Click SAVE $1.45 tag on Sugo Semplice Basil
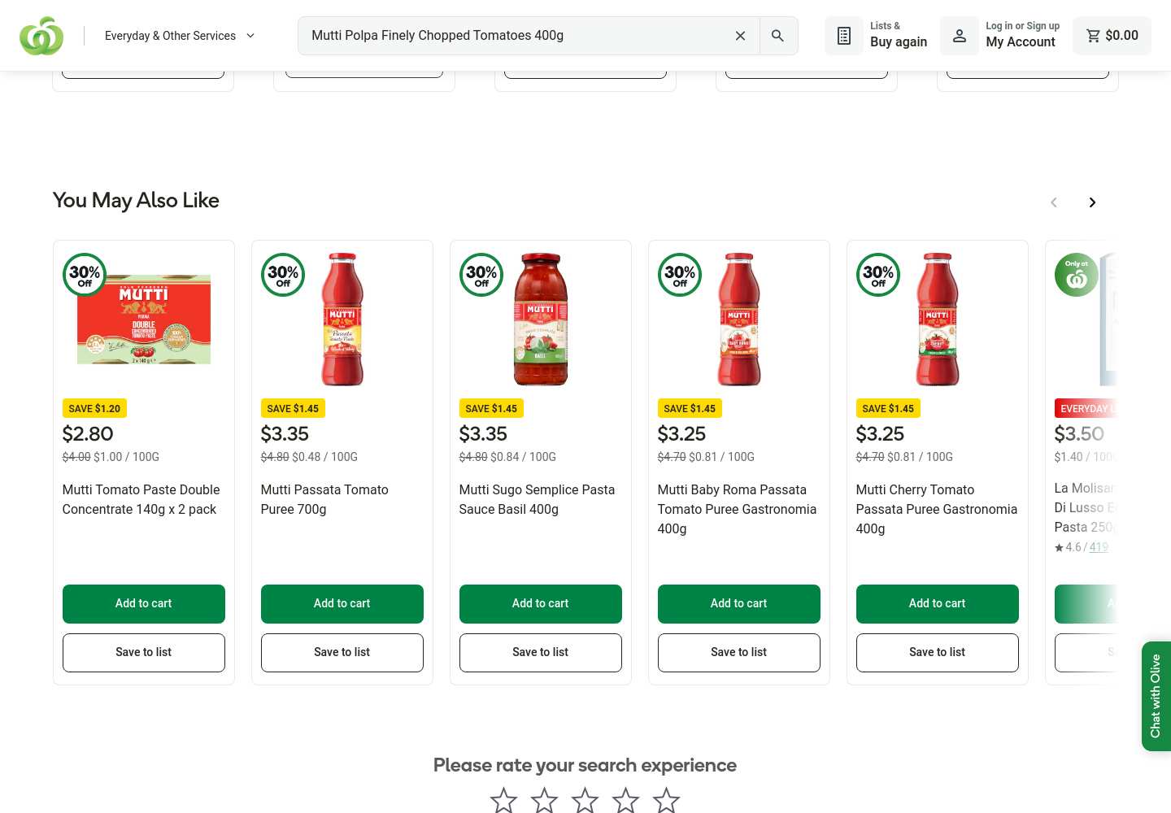Viewport: 1171px width, 813px height. click(x=491, y=409)
